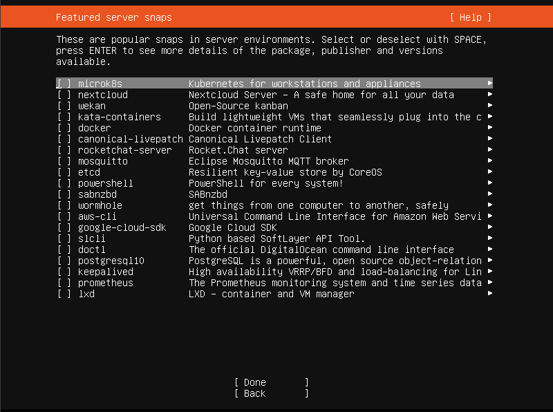This screenshot has height=412, width=553.
Task: Click 'LXD - container and VM manager'
Action: 272,294
